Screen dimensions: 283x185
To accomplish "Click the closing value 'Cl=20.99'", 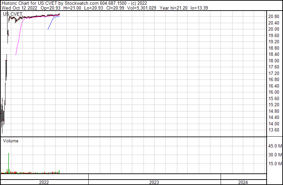I will 115,8.
